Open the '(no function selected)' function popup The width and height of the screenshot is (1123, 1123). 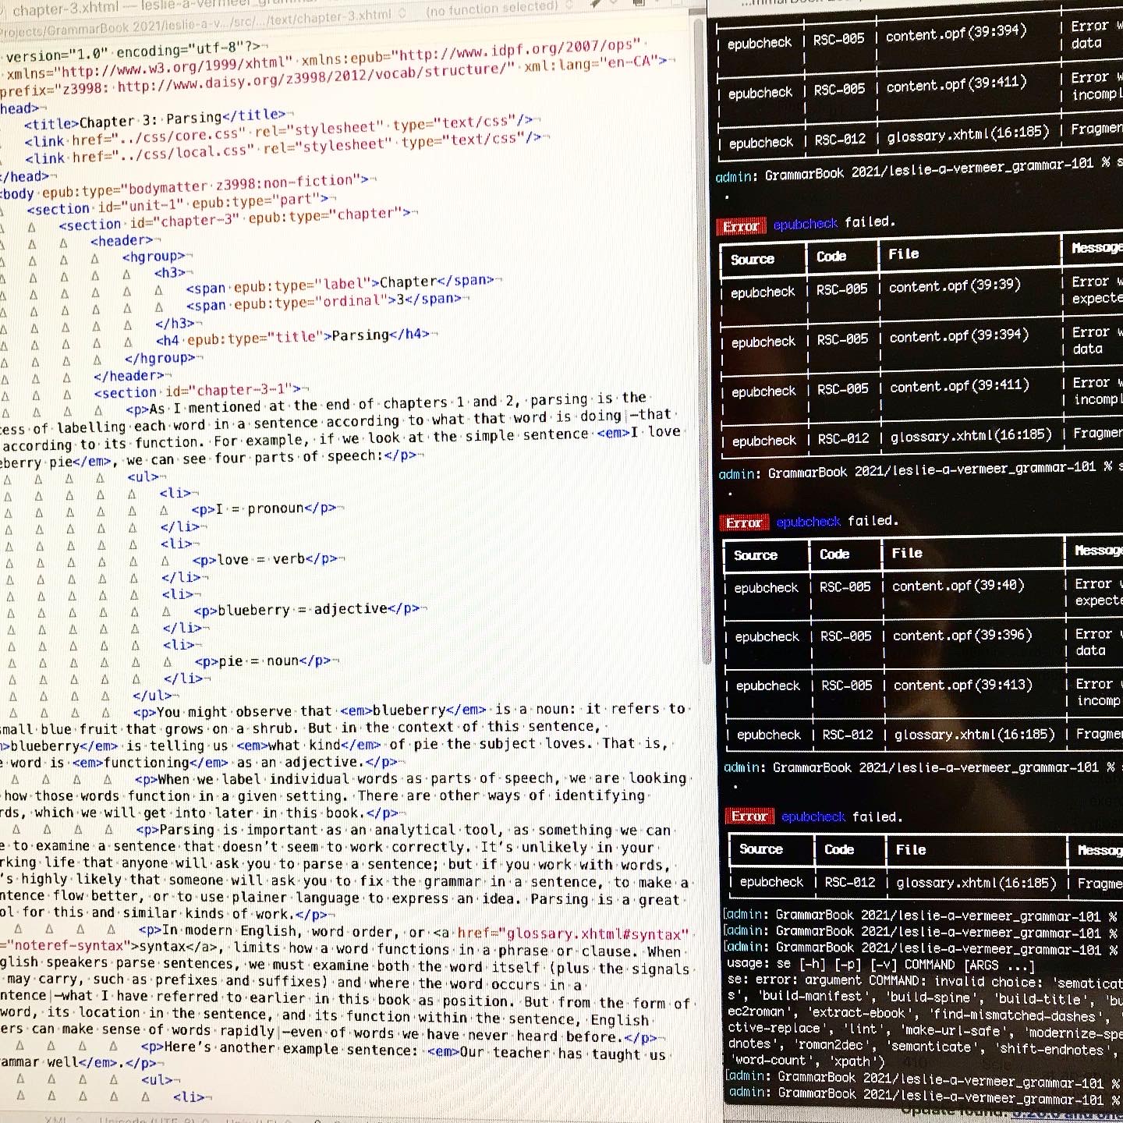(x=499, y=9)
